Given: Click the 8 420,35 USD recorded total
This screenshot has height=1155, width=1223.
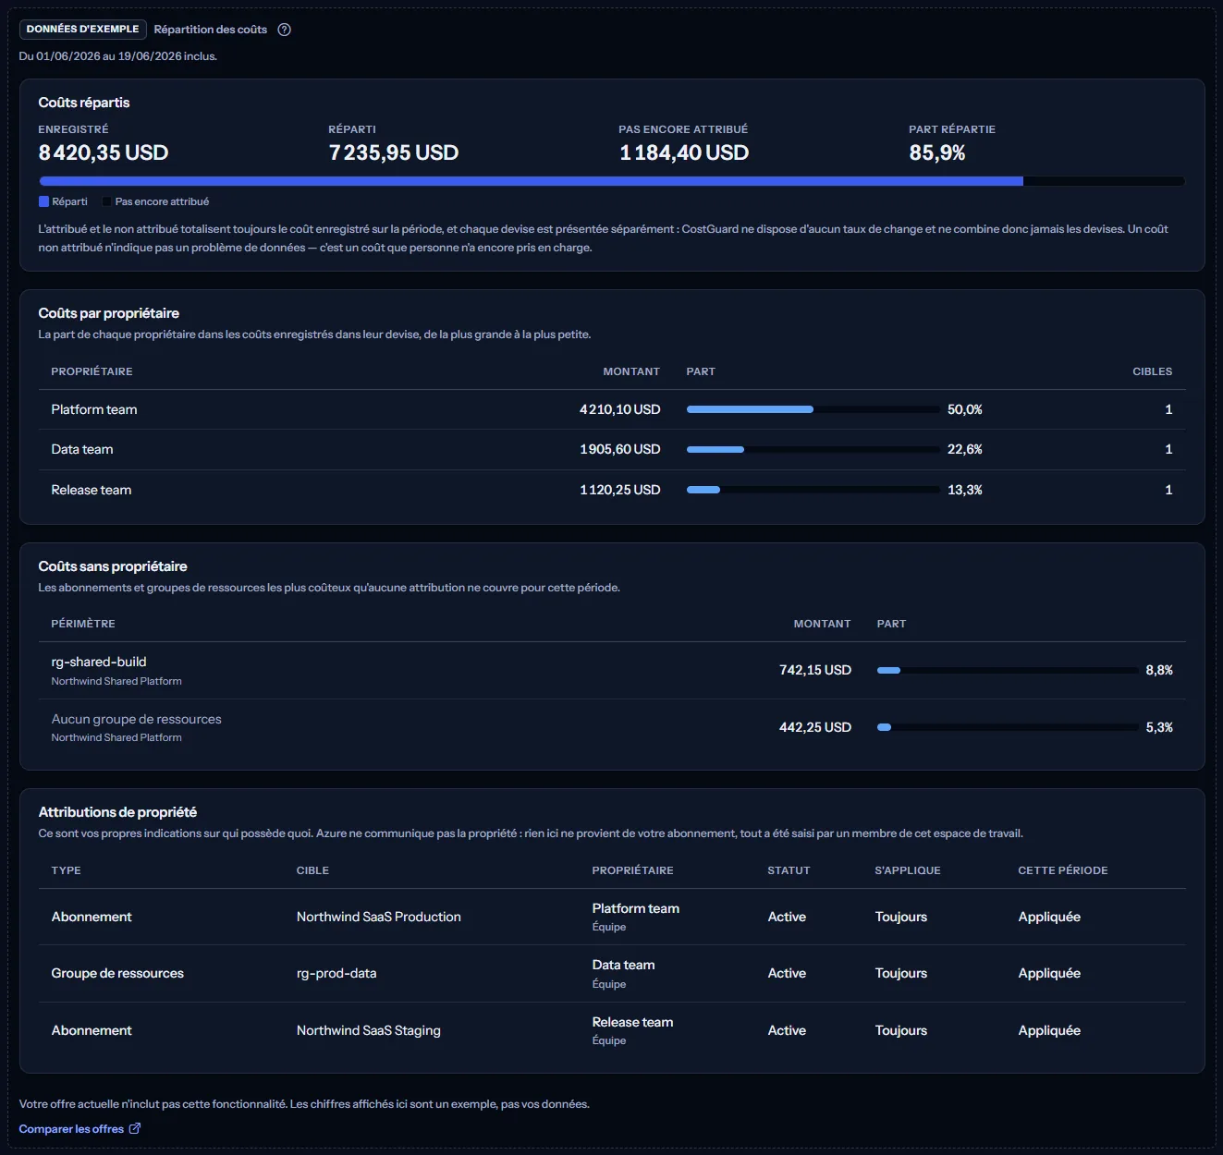Looking at the screenshot, I should coord(104,152).
